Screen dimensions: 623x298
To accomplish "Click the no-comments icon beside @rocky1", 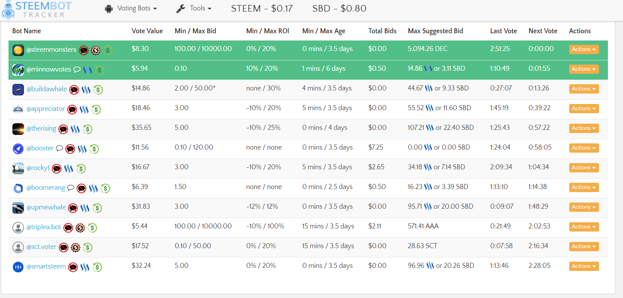I will pos(57,169).
